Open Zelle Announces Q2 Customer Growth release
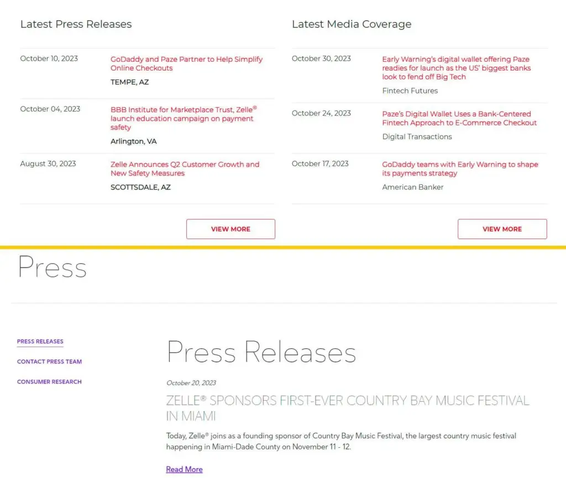The width and height of the screenshot is (566, 483). coord(185,168)
